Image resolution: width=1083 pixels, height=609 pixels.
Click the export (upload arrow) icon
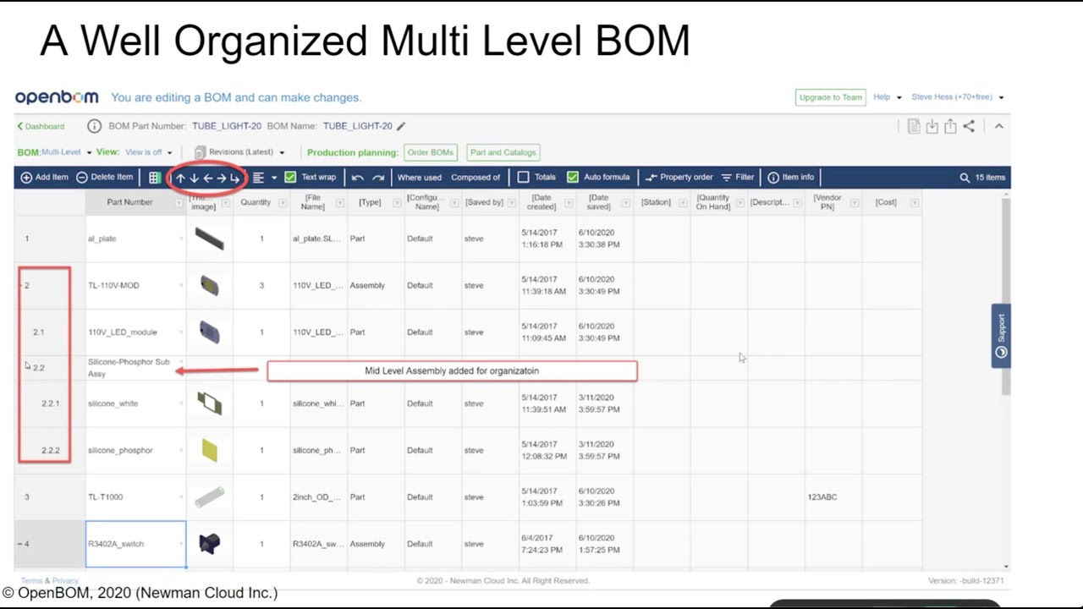click(950, 126)
